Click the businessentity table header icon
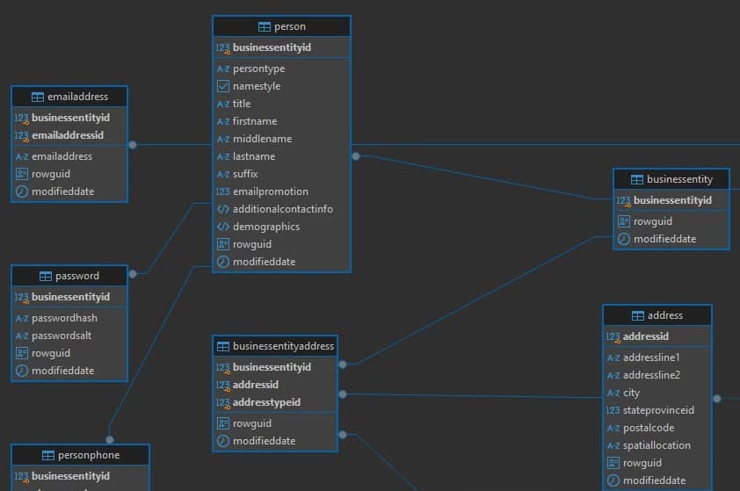The height and width of the screenshot is (491, 740). [x=637, y=179]
